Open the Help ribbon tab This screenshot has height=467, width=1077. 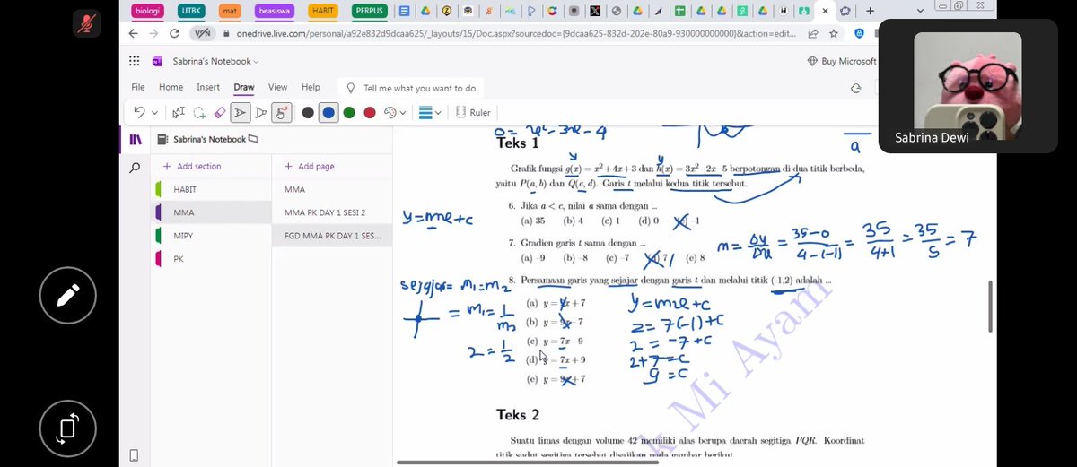(x=311, y=87)
